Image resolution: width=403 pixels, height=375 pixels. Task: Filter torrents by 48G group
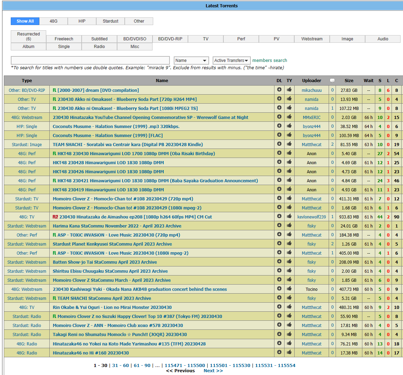point(54,21)
